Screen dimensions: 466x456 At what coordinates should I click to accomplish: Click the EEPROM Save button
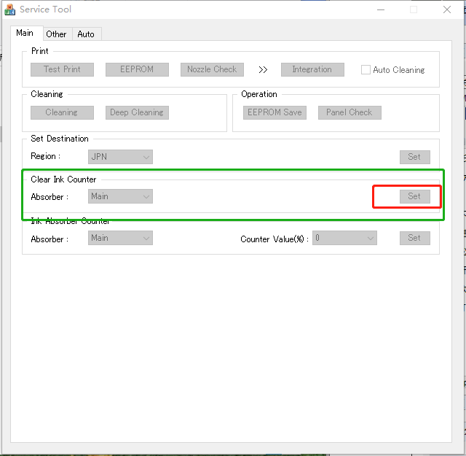tap(275, 112)
